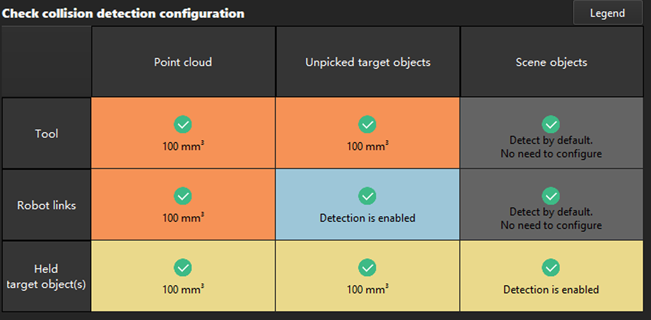Click checkmark in Robot links versus Scene objects cell
The height and width of the screenshot is (320, 651).
click(551, 196)
